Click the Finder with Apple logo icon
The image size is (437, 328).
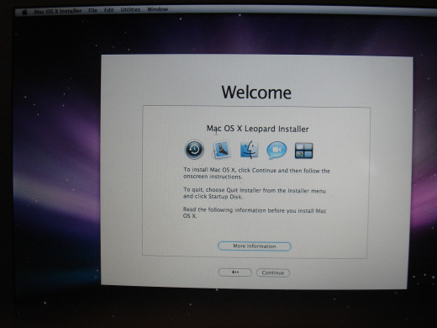pos(249,150)
